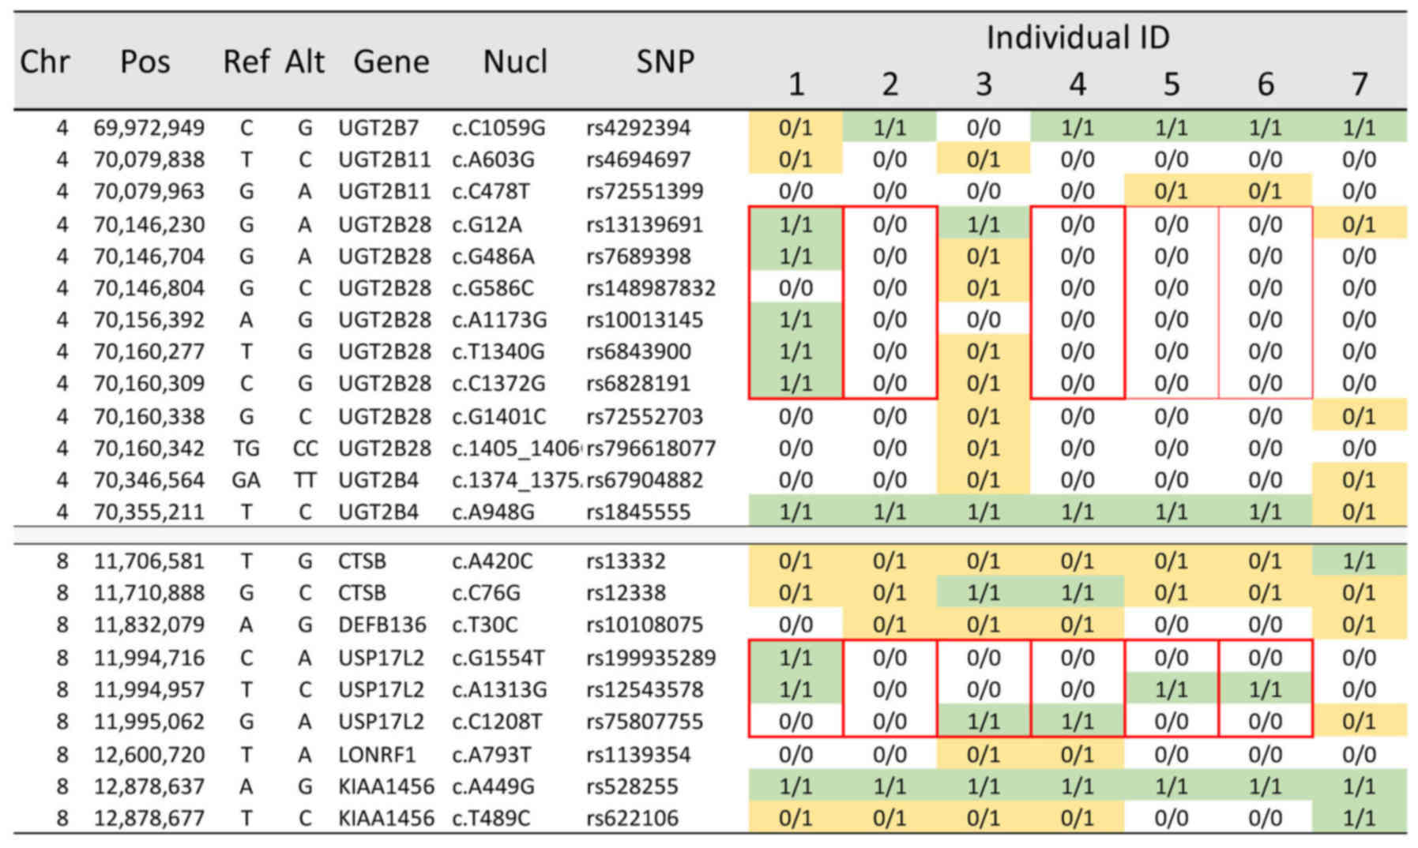Click the Chr column header
The height and width of the screenshot is (848, 1418).
(44, 62)
